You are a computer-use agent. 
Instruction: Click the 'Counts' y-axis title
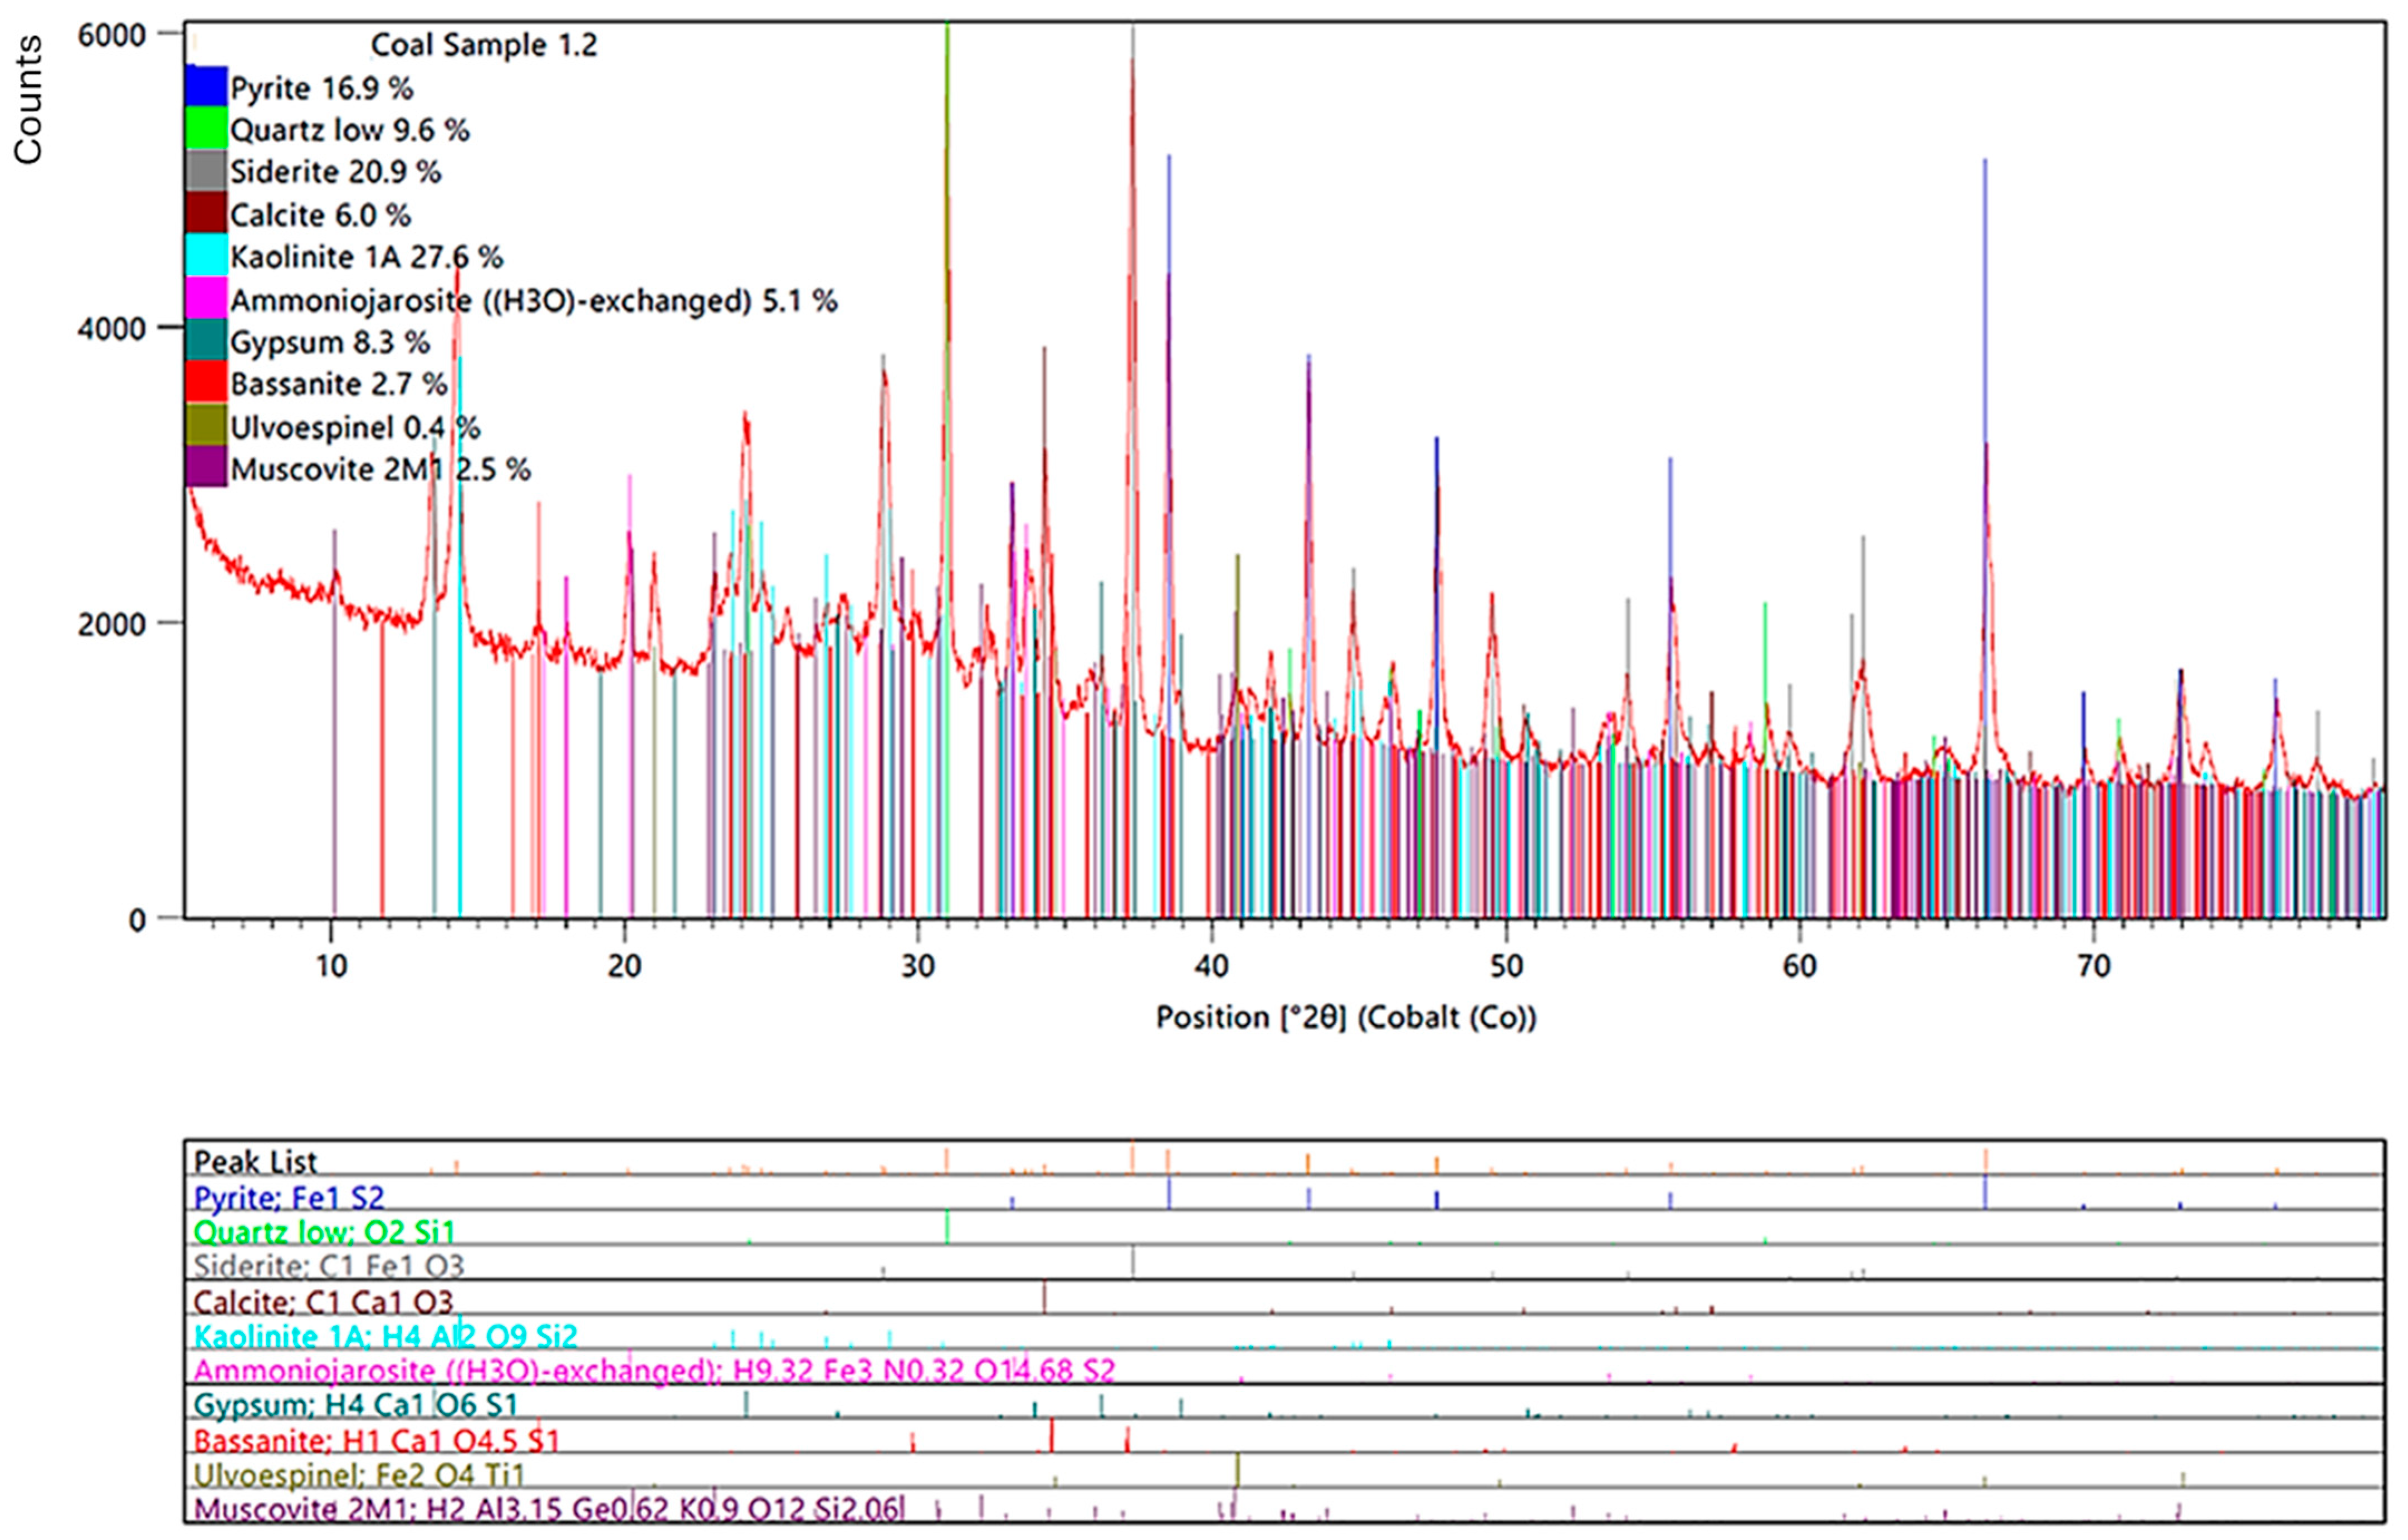coord(27,99)
